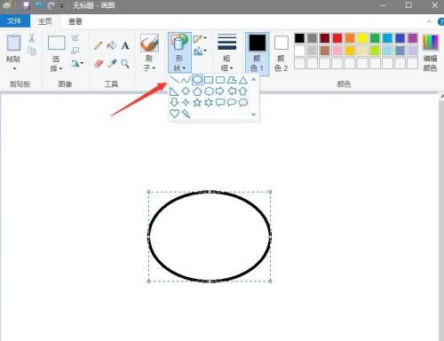
Task: Select the Text tool letter A
Action: tap(125, 45)
